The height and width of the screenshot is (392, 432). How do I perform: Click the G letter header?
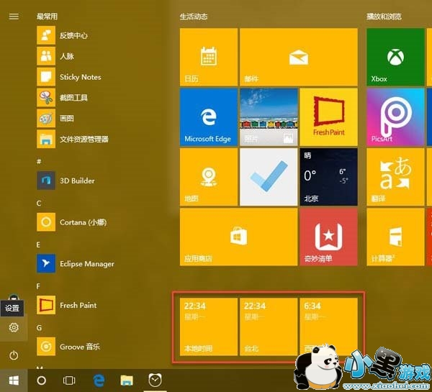(39, 328)
